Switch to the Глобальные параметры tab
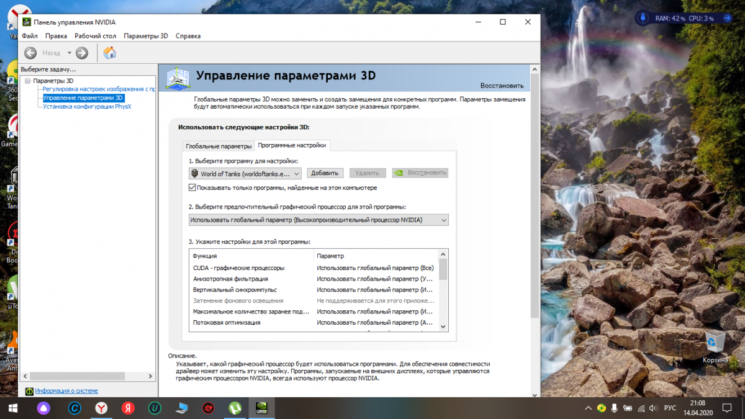The height and width of the screenshot is (419, 745). tap(219, 146)
